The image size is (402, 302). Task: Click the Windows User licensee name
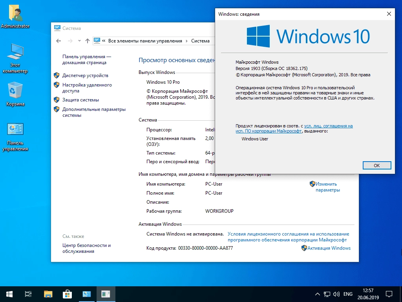(x=255, y=139)
